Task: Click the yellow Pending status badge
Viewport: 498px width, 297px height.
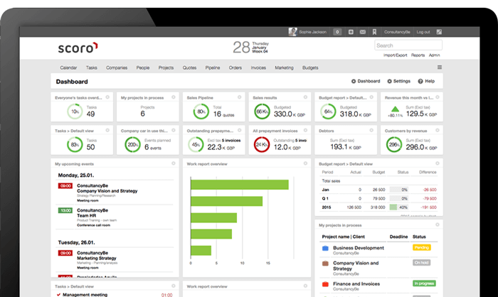Action: pyautogui.click(x=421, y=247)
